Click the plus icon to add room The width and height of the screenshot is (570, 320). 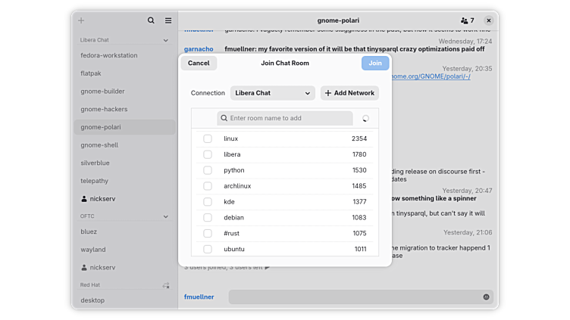tap(82, 20)
